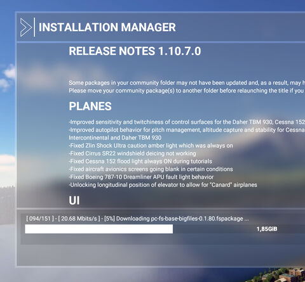Click the Canard airplanes elevator note
Viewport: 305px width, 282px height.
click(x=163, y=185)
